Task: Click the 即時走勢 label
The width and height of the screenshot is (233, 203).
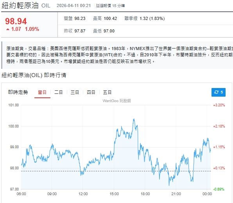Action: click(18, 92)
